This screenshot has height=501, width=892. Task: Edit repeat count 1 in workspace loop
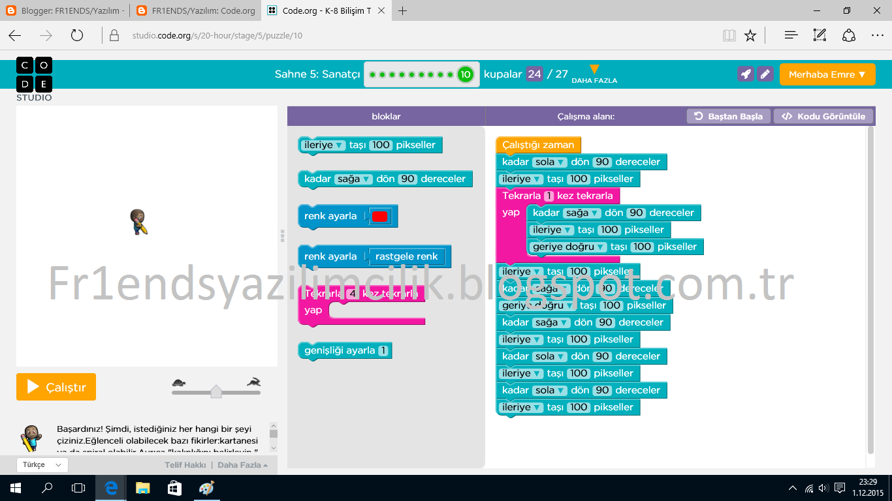(549, 196)
